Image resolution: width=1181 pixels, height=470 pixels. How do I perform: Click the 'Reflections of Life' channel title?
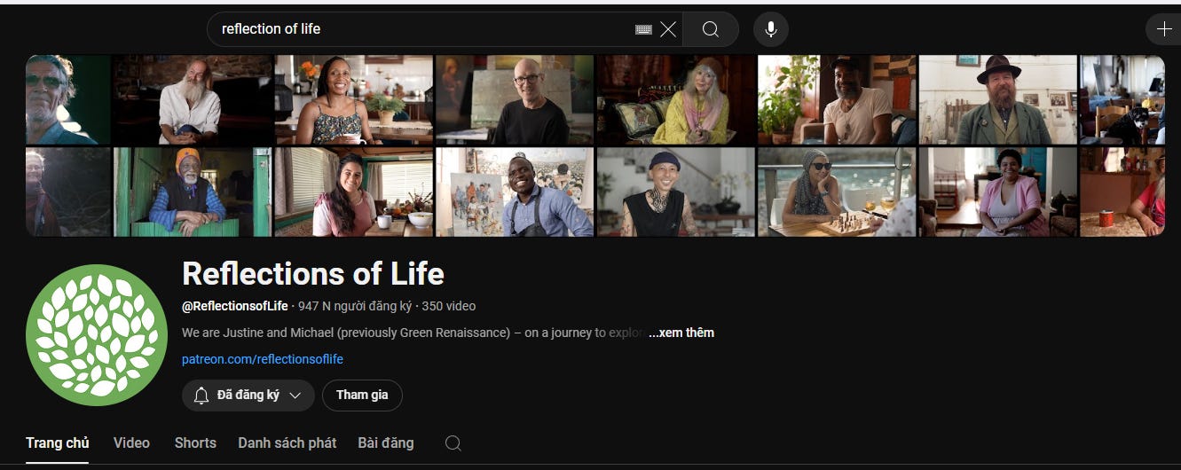point(313,273)
